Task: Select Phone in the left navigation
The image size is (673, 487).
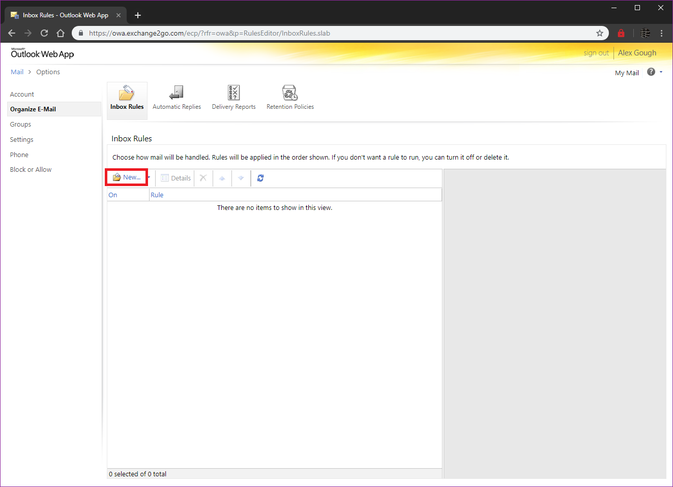Action: tap(19, 155)
